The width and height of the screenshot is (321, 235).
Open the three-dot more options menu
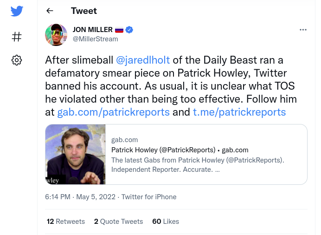[x=303, y=30]
